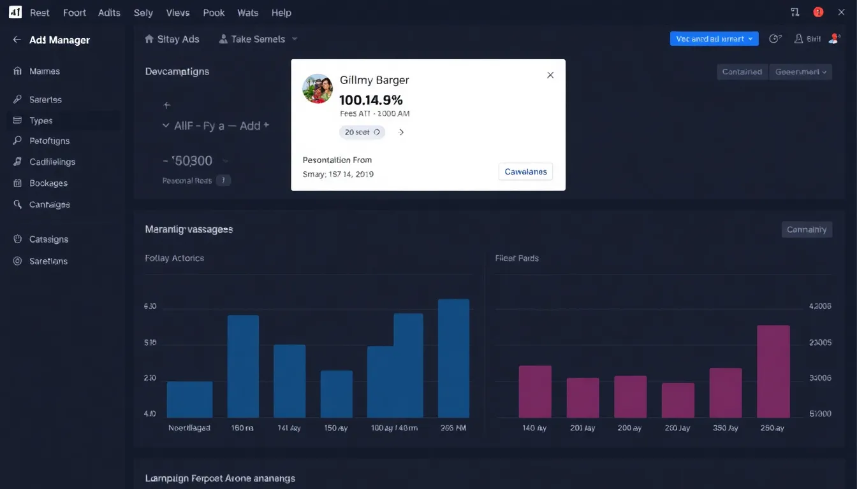Click the red notification badge icon

(818, 12)
